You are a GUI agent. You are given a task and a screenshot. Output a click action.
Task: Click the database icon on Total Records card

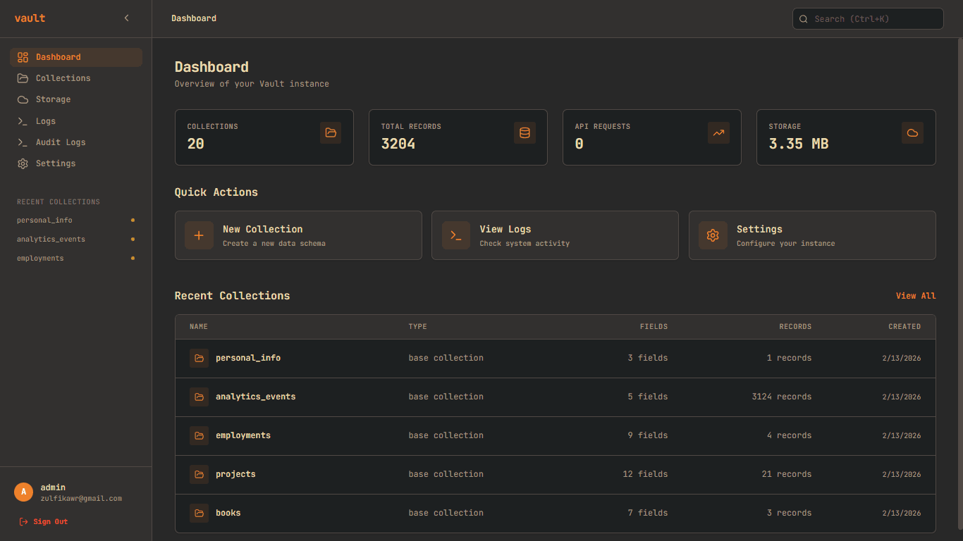coord(525,132)
